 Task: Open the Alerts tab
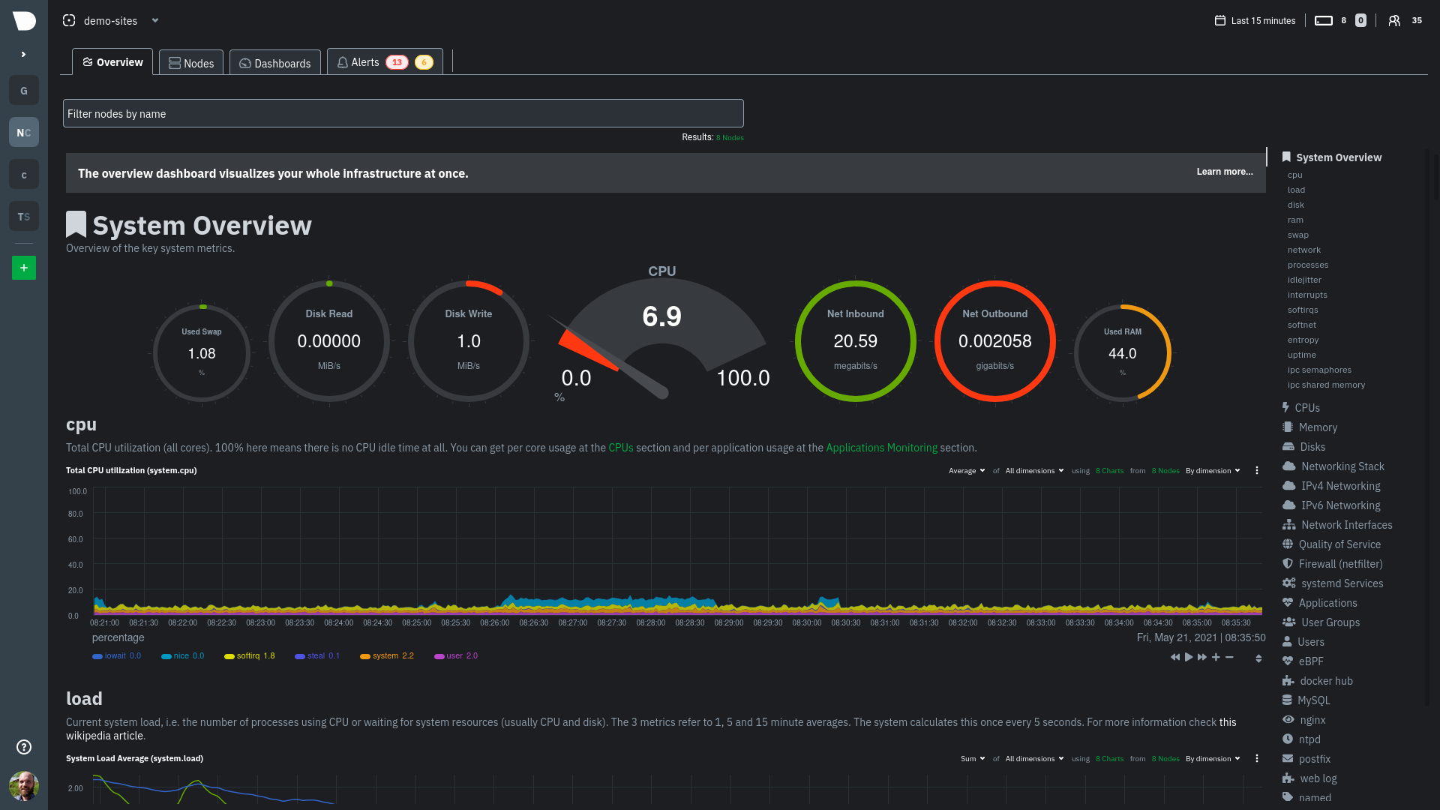[365, 62]
